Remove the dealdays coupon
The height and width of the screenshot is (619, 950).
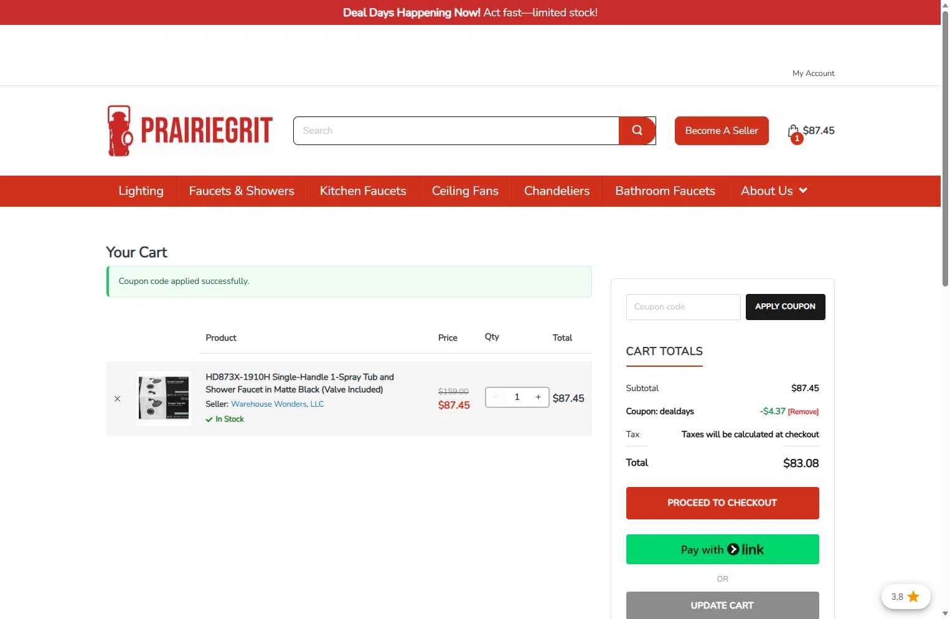(x=803, y=412)
